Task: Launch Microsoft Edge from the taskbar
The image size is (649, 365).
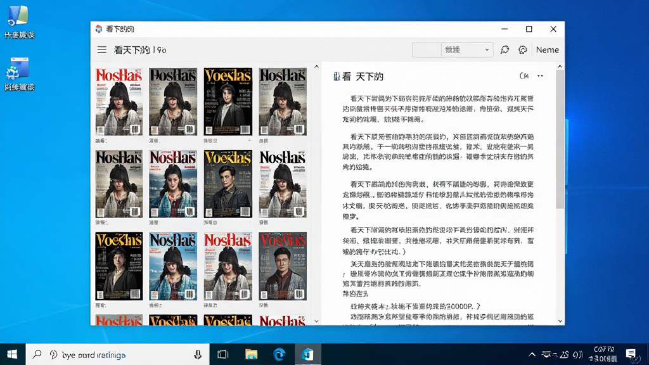Action: 280,354
